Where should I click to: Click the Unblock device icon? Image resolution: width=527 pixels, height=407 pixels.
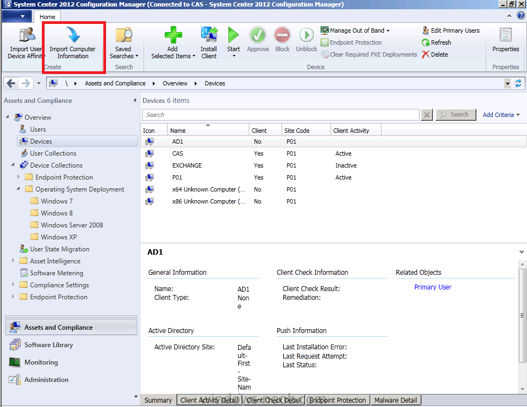click(x=307, y=35)
